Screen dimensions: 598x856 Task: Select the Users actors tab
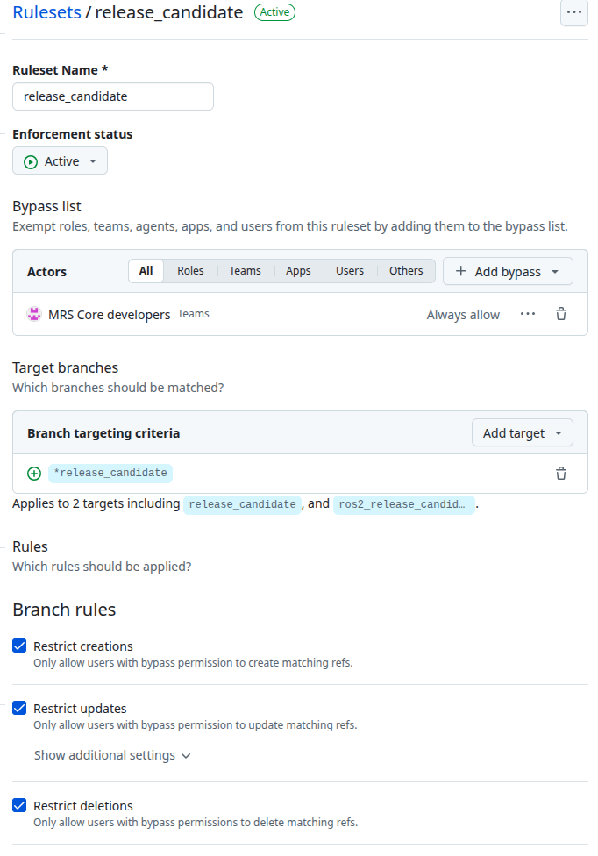(350, 271)
